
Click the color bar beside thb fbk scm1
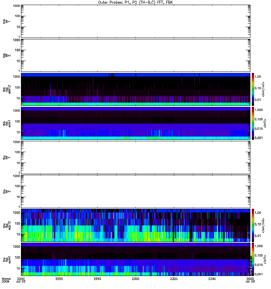click(253, 123)
